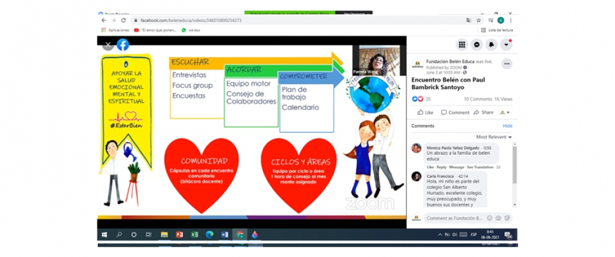Reload the Facebook video page
Image resolution: width=615 pixels, height=257 pixels.
coord(123,20)
